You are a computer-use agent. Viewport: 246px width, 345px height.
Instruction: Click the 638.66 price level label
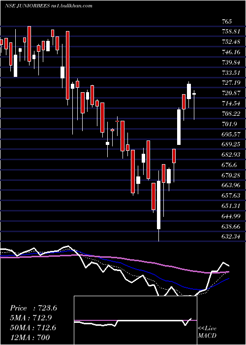click(231, 226)
